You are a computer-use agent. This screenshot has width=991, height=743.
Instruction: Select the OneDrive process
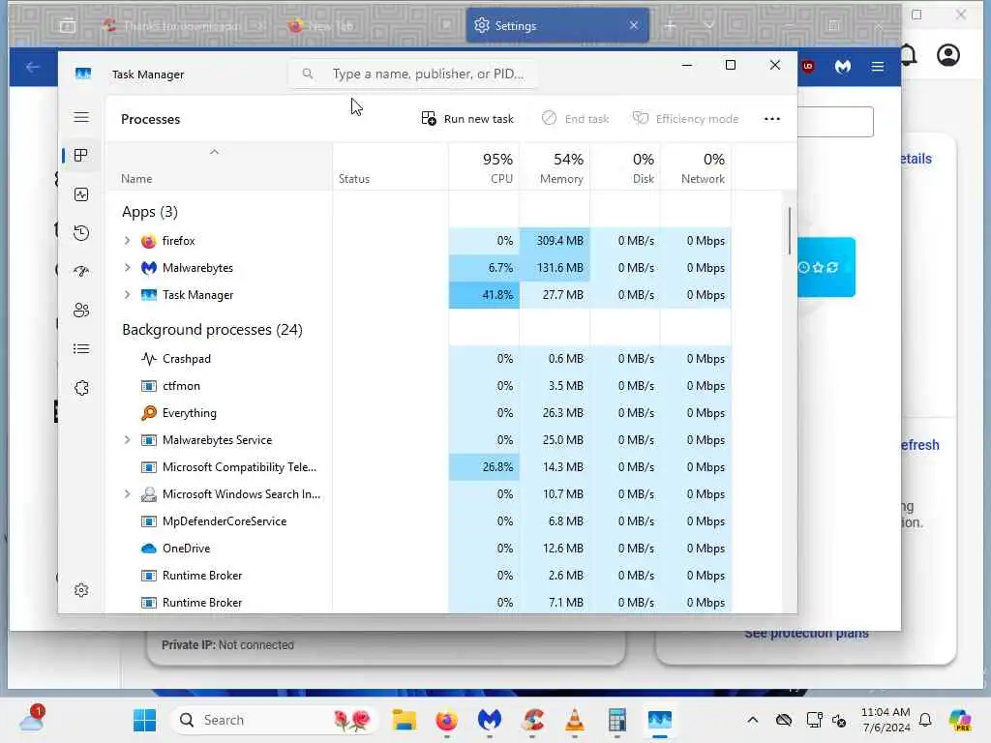(x=186, y=549)
